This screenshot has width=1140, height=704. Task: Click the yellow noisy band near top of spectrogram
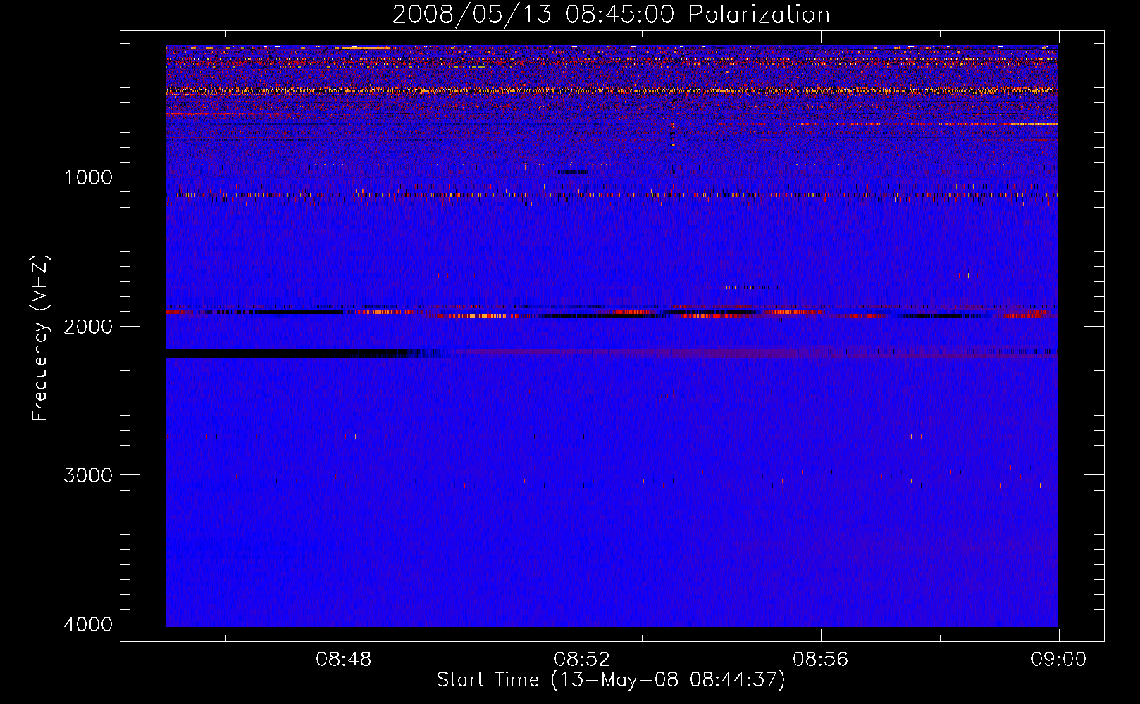tap(612, 90)
